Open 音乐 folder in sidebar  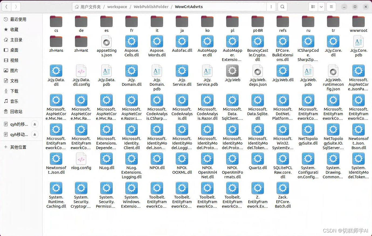[x=21, y=101]
